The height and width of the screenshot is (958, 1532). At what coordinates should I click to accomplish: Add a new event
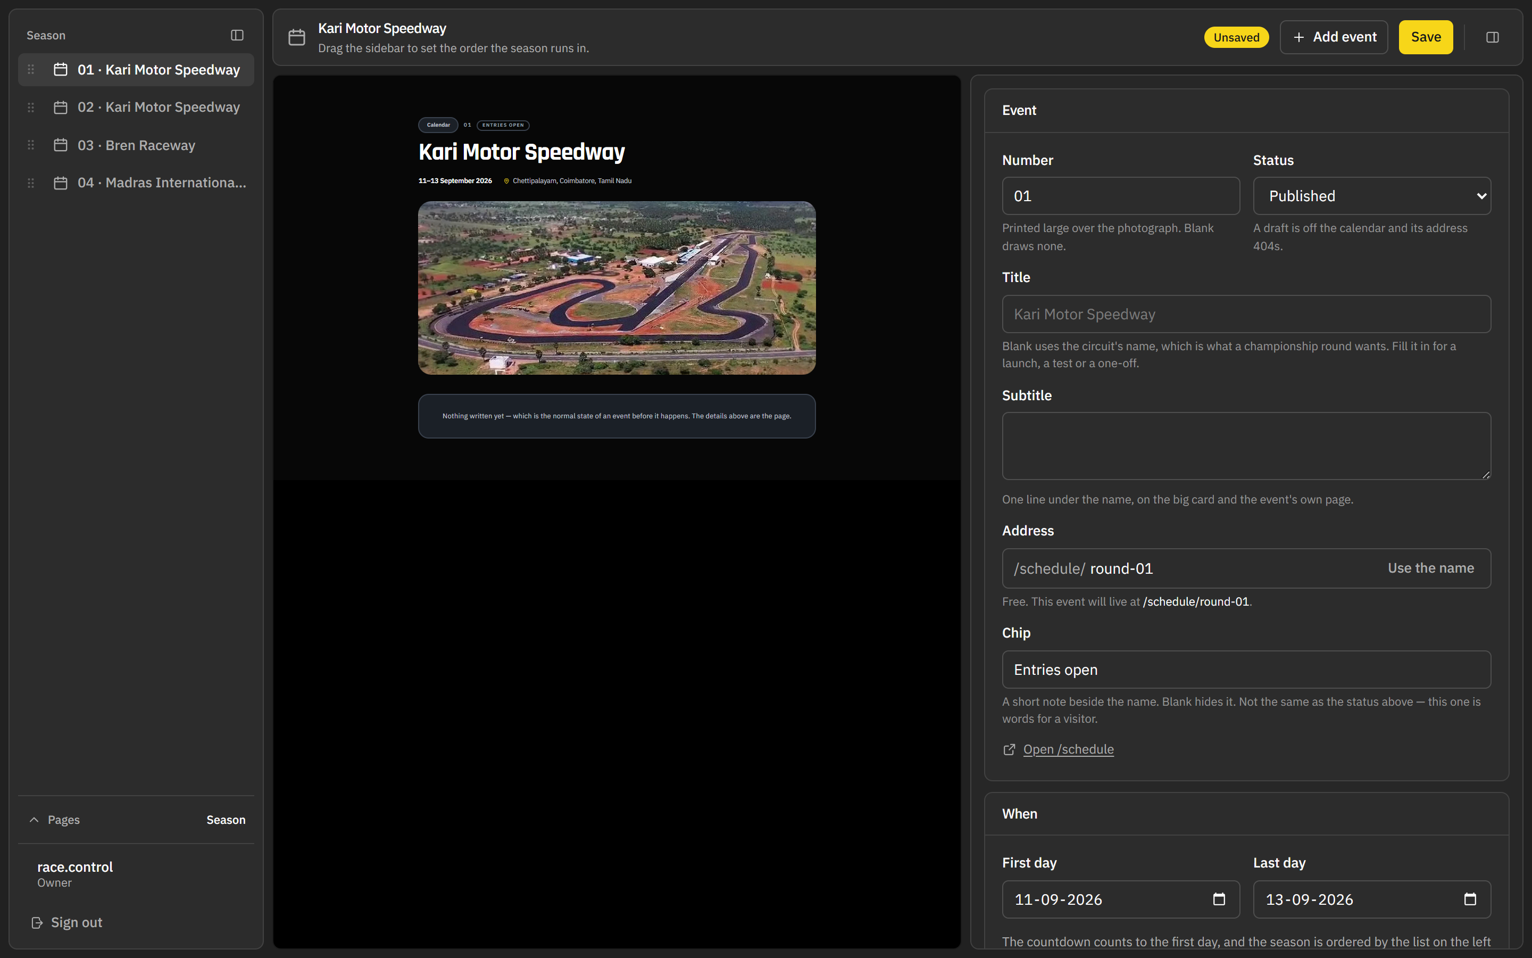(x=1334, y=37)
